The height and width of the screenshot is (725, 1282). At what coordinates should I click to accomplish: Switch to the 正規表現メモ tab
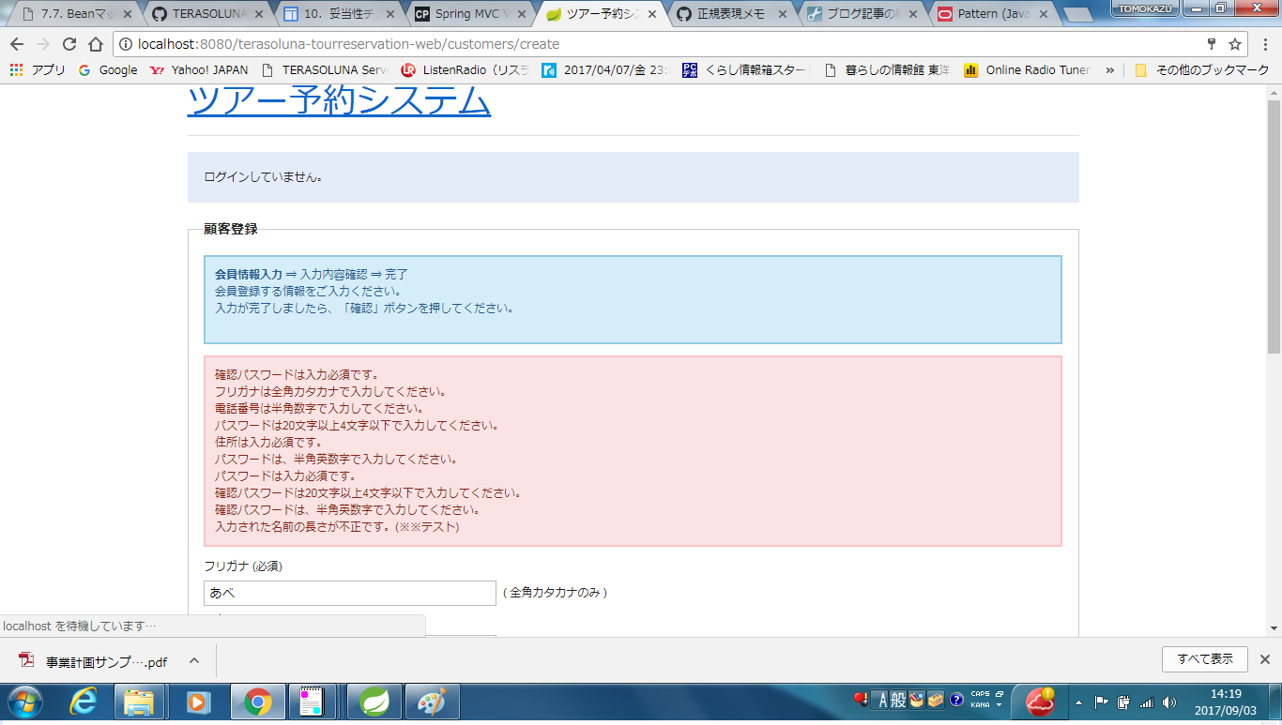tap(731, 14)
